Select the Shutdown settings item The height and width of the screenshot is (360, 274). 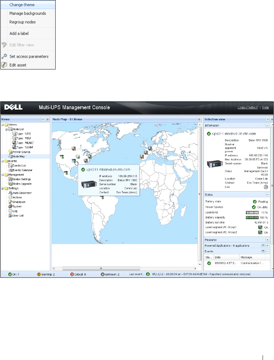pyautogui.click(x=19, y=202)
